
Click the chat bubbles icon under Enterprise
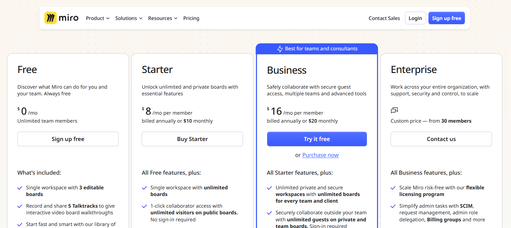(x=394, y=110)
